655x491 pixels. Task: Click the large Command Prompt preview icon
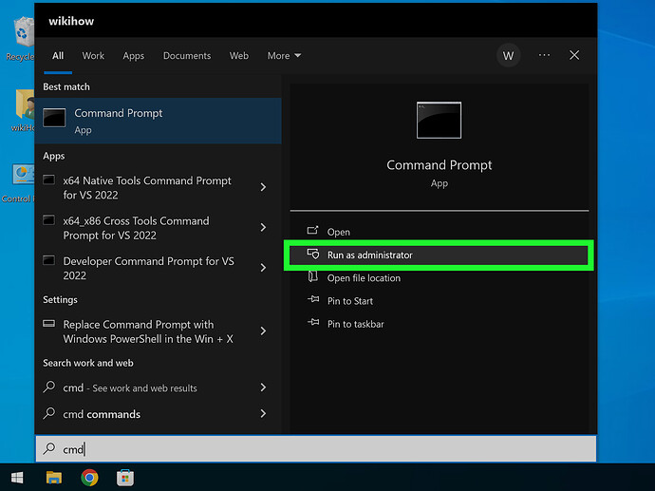pos(439,121)
